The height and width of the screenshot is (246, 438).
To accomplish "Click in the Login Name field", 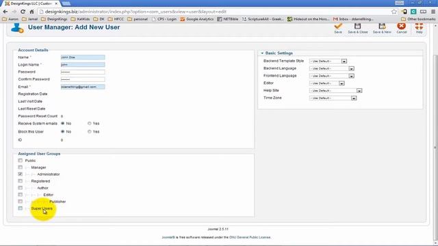I will [x=83, y=64].
